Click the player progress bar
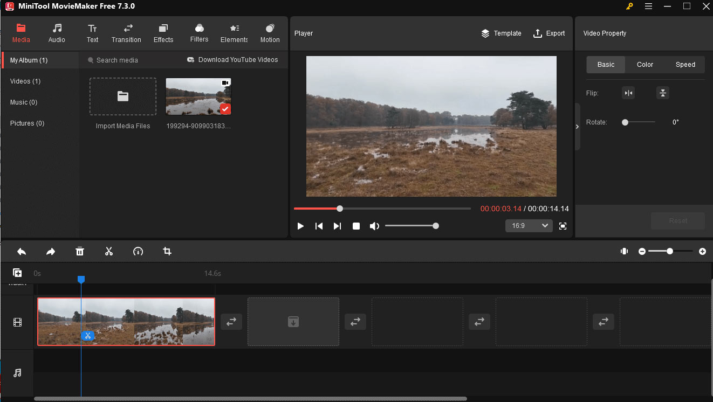The image size is (713, 402). tap(382, 209)
